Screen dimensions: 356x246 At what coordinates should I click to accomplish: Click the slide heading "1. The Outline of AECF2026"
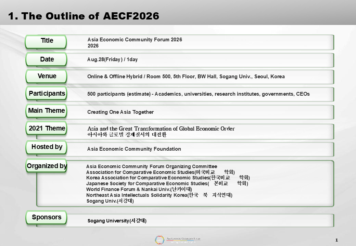click(x=84, y=16)
